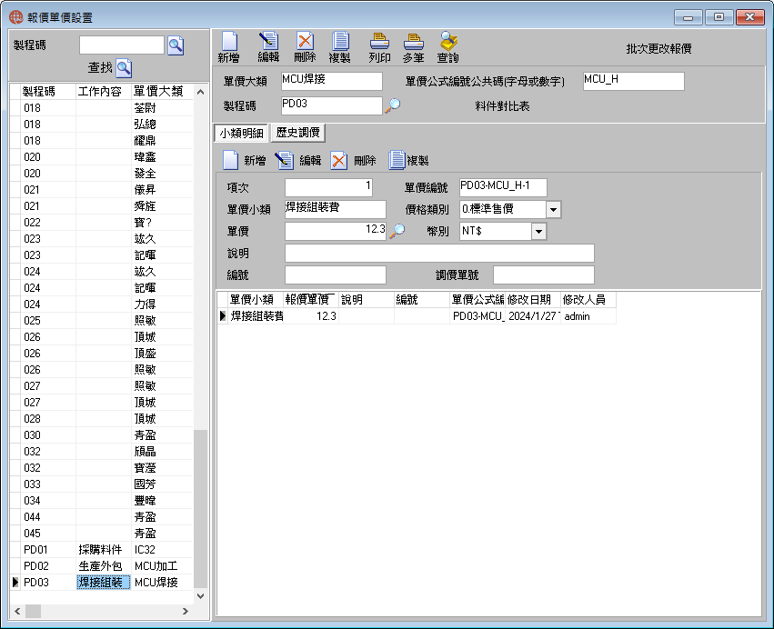
Task: Click the empty 編號 input field
Action: coord(336,275)
